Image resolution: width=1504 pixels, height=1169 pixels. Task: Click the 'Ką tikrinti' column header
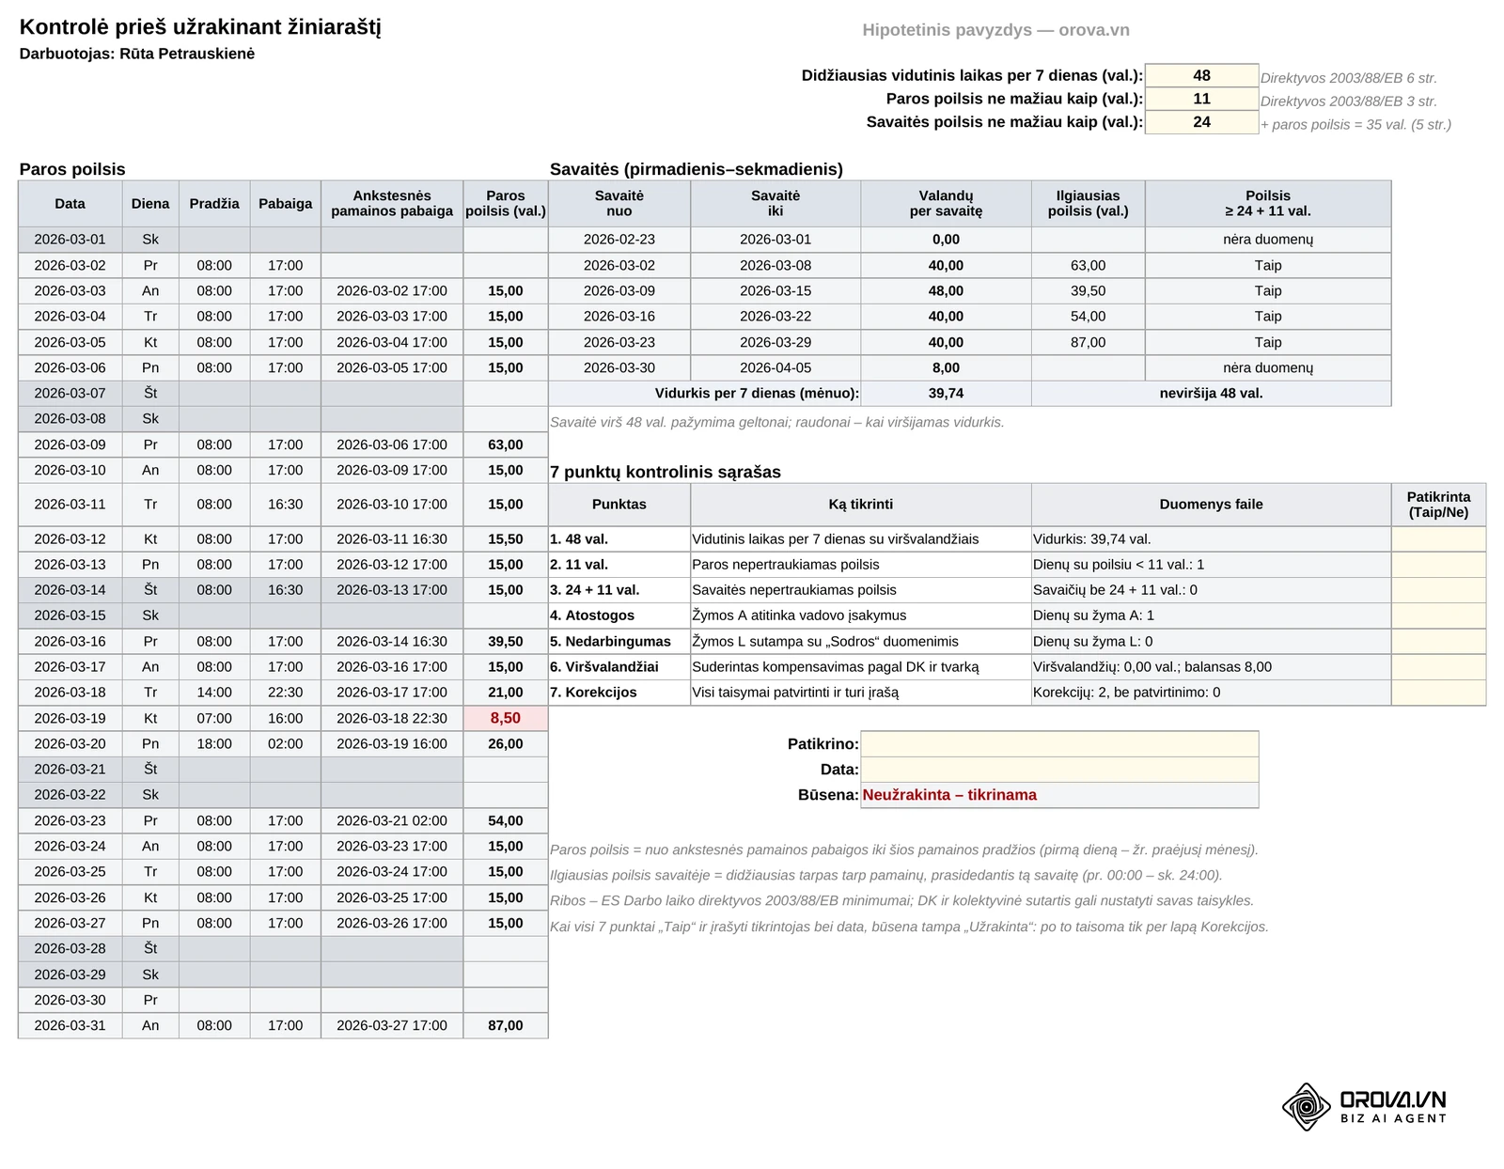tap(861, 505)
